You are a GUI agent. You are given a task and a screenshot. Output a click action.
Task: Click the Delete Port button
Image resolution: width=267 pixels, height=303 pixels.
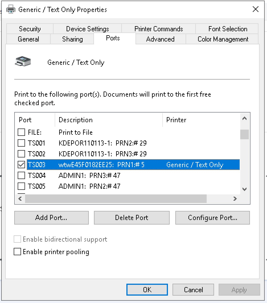pos(132,218)
